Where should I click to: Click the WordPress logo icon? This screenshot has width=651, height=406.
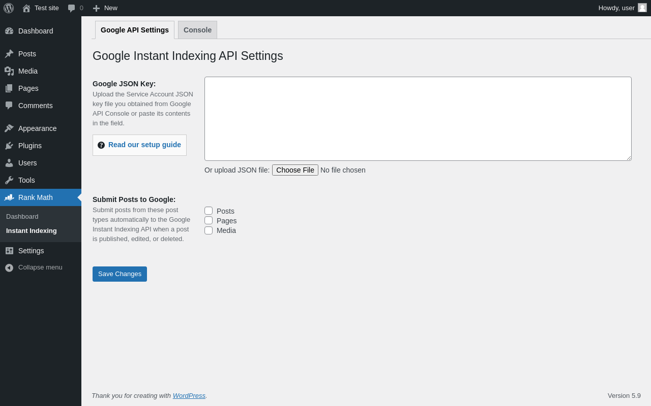click(9, 8)
